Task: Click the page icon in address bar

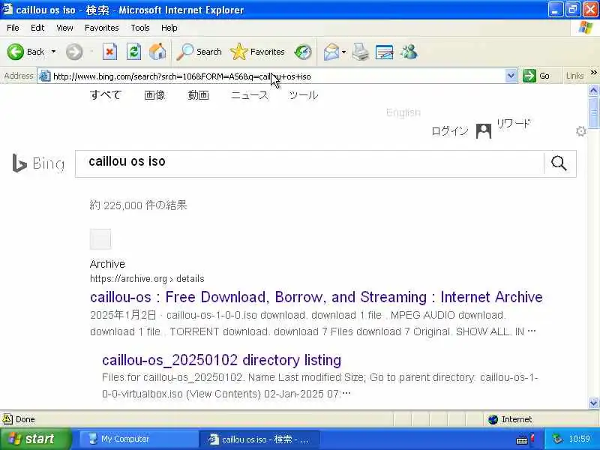Action: tap(45, 76)
